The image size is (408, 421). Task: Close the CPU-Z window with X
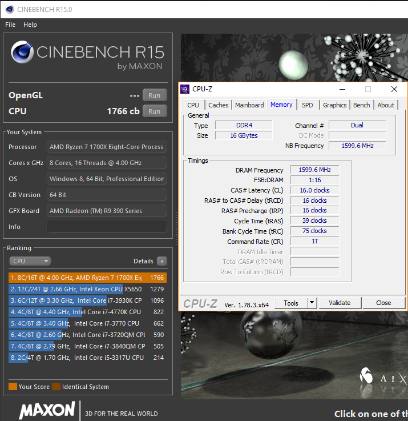click(x=394, y=89)
